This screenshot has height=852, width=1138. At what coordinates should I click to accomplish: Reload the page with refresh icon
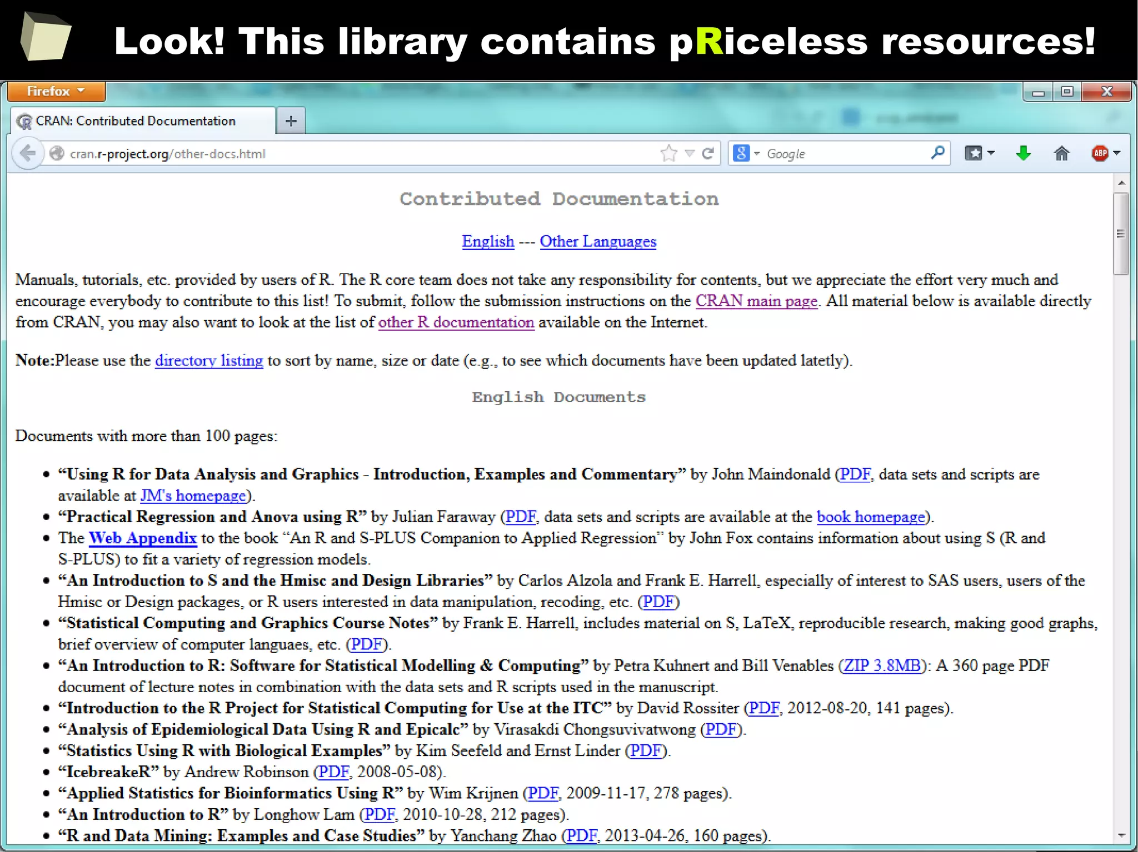tap(707, 153)
